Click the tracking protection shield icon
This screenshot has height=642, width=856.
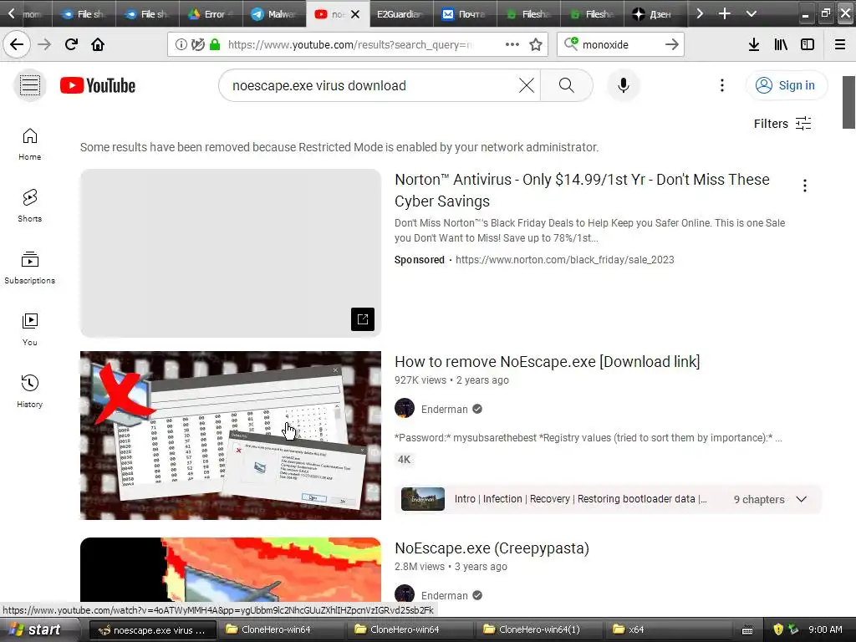point(197,45)
